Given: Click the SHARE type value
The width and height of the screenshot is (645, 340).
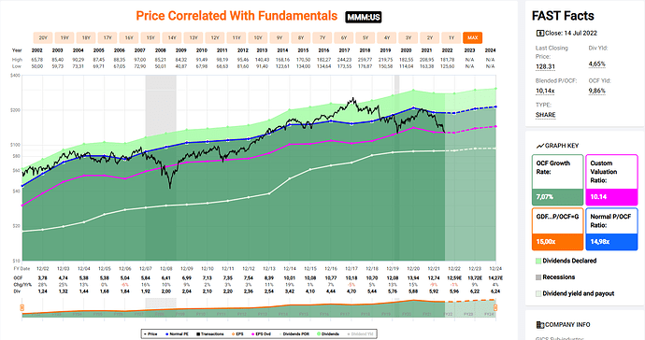Looking at the screenshot, I should [x=546, y=115].
